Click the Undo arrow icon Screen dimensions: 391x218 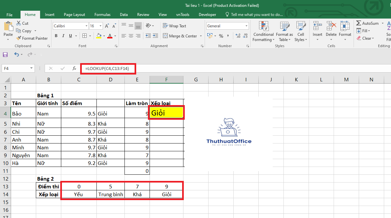click(16, 55)
